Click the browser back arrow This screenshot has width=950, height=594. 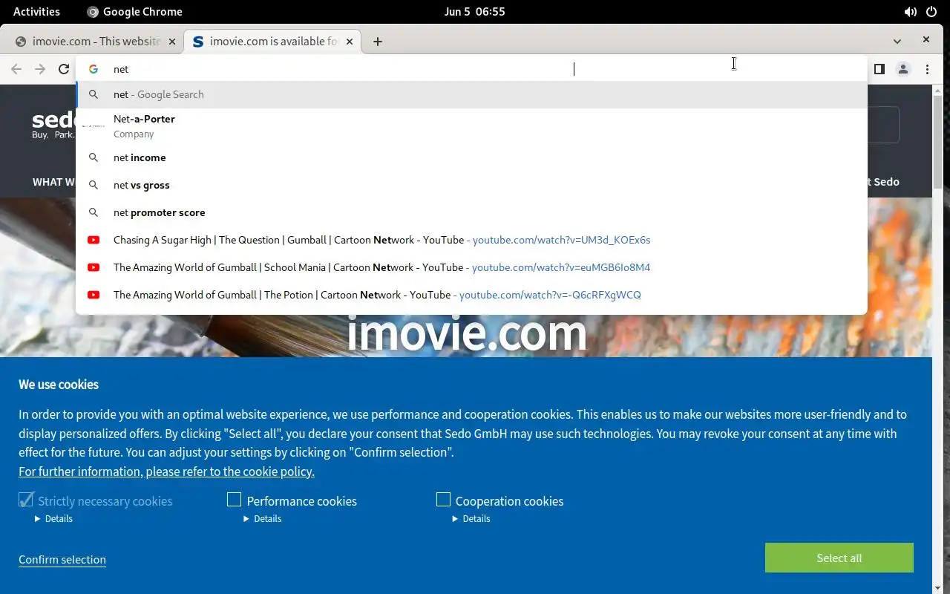16,69
